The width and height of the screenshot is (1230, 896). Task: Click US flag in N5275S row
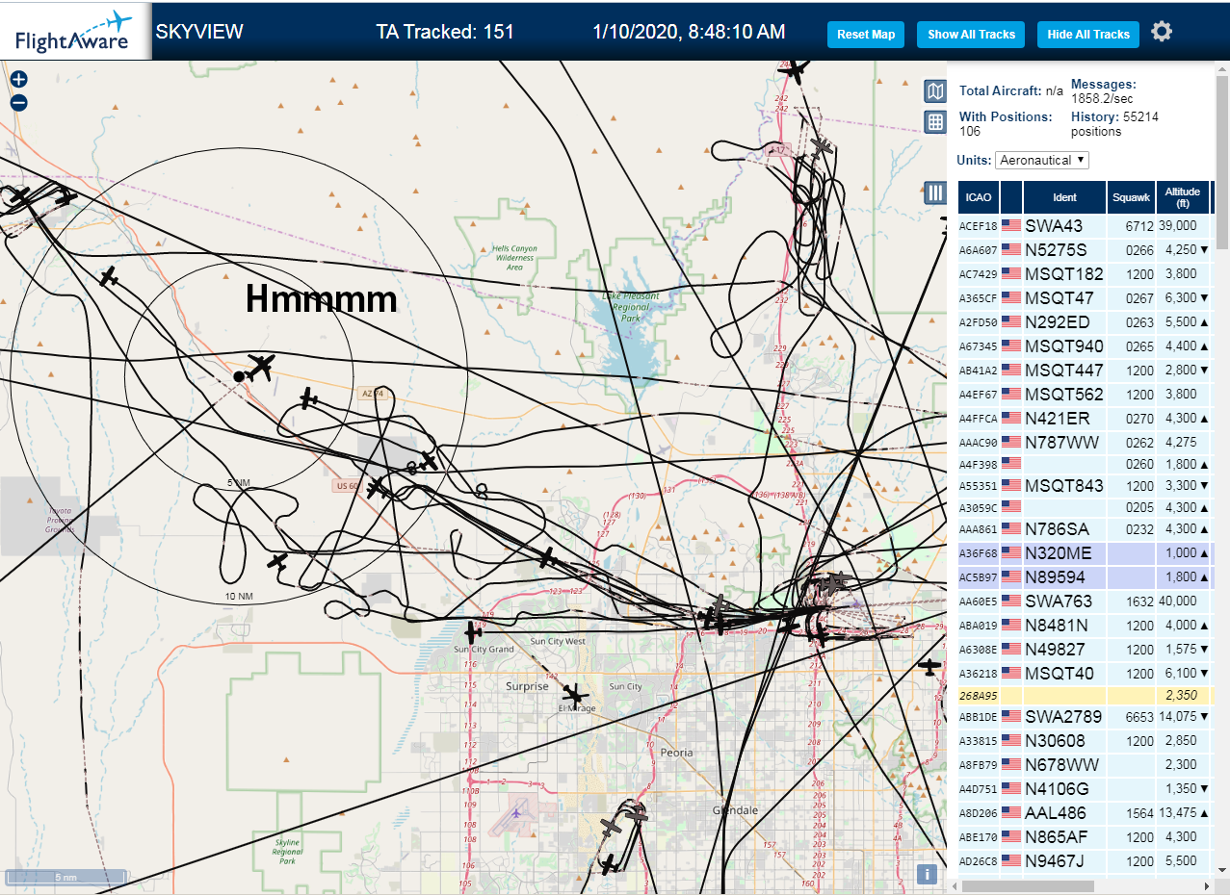pyautogui.click(x=1011, y=249)
